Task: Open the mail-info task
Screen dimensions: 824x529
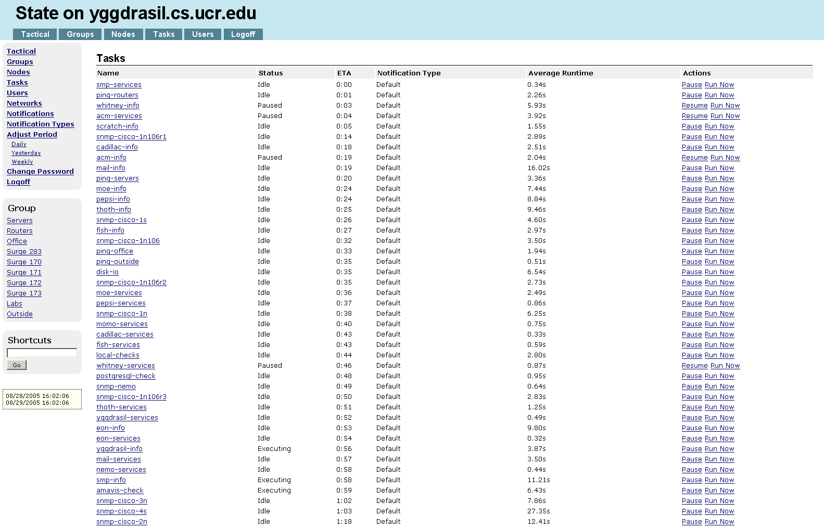Action: pos(111,168)
